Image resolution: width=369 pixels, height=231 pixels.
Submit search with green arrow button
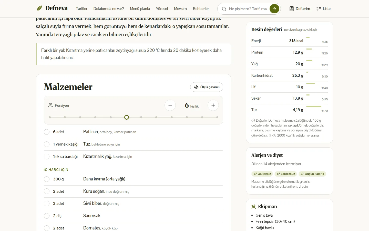[x=274, y=9]
